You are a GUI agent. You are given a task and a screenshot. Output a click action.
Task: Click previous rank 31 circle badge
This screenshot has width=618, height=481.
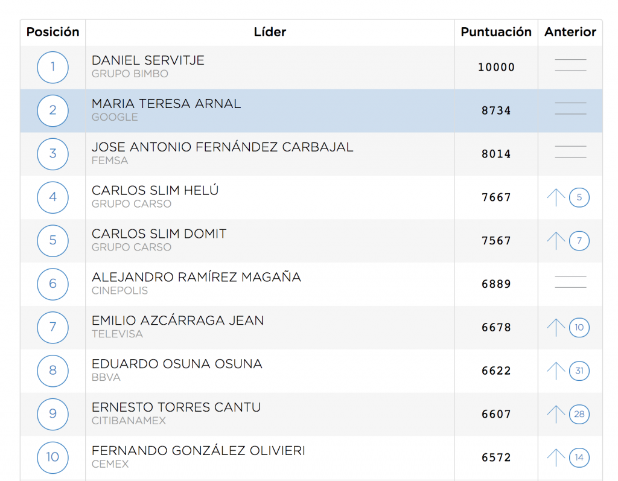tap(579, 371)
